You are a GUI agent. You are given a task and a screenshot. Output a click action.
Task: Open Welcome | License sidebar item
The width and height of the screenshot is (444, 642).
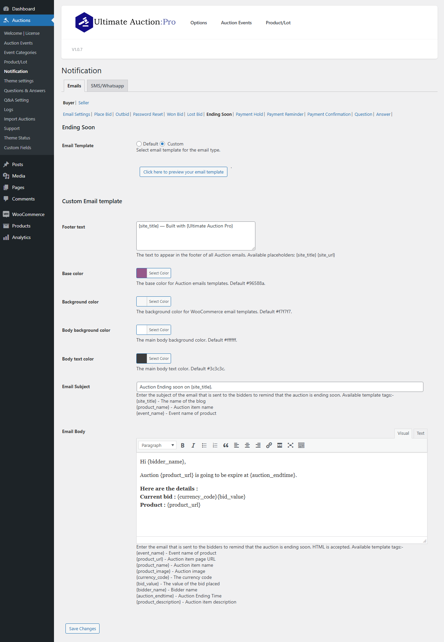(x=22, y=33)
